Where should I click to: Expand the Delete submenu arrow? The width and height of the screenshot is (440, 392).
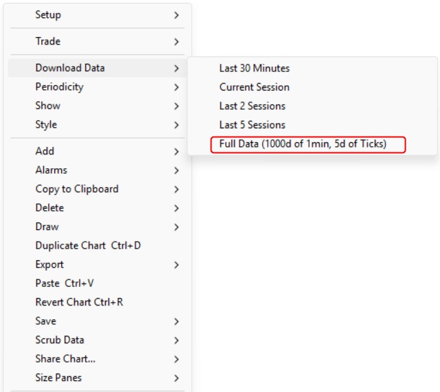coord(176,208)
